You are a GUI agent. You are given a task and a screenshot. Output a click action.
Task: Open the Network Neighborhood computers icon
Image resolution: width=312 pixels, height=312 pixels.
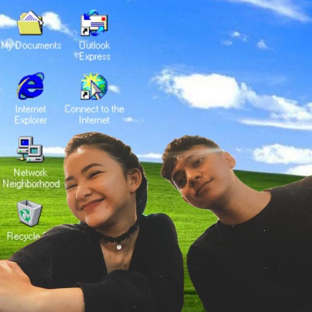(30, 149)
